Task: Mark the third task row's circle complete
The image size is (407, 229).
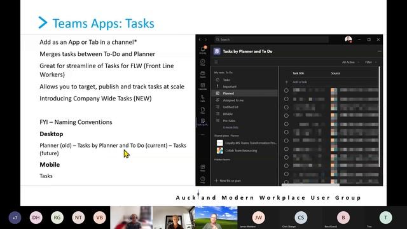Action: pos(286,108)
